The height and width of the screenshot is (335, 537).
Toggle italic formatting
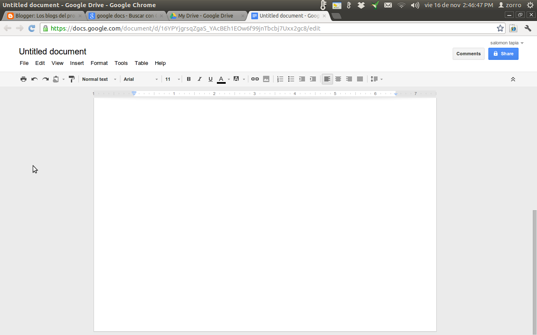(x=200, y=79)
